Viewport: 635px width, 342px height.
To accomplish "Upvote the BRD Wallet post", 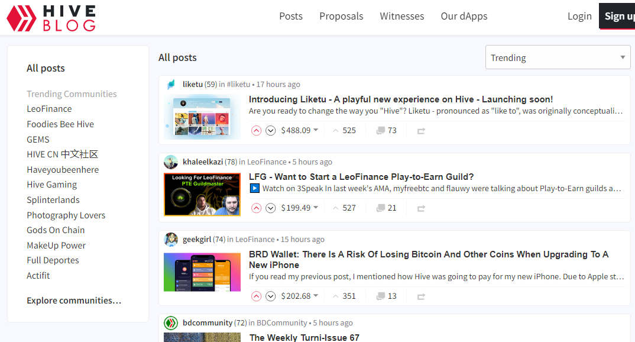I will (257, 296).
